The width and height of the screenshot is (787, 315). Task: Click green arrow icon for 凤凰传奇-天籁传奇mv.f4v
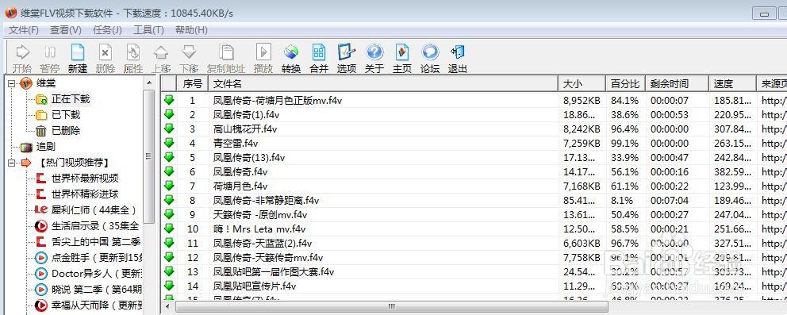click(169, 257)
